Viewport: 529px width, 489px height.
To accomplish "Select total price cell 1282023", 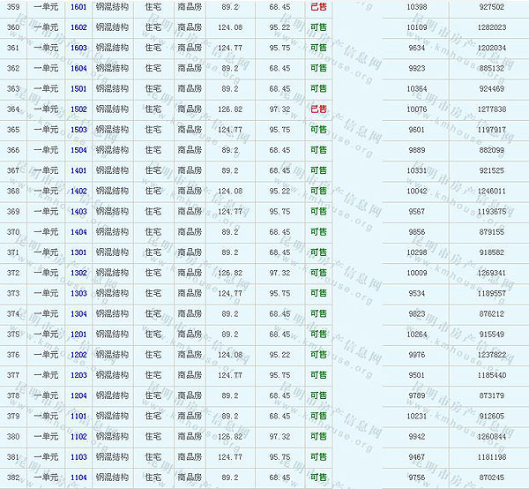I will point(490,27).
